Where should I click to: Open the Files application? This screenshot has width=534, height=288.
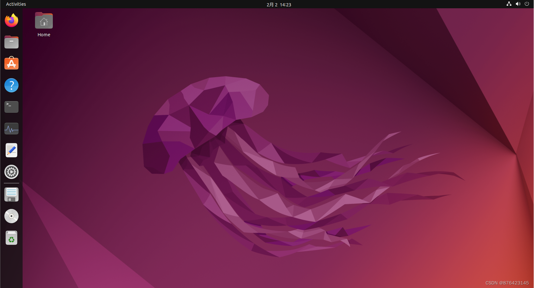tap(11, 42)
